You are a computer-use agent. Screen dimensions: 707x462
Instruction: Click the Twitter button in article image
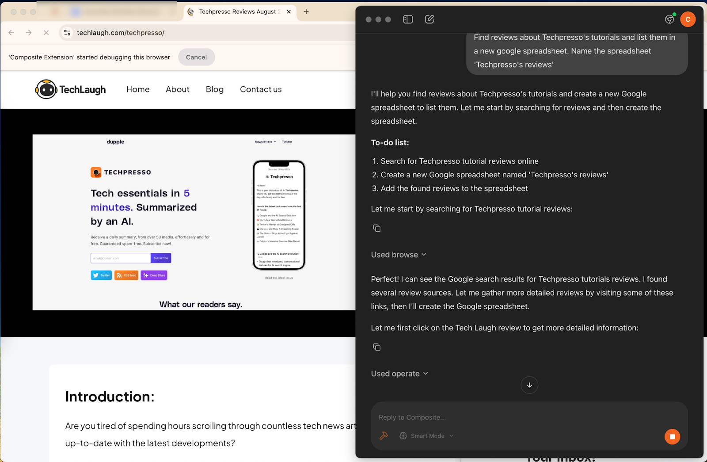(101, 275)
